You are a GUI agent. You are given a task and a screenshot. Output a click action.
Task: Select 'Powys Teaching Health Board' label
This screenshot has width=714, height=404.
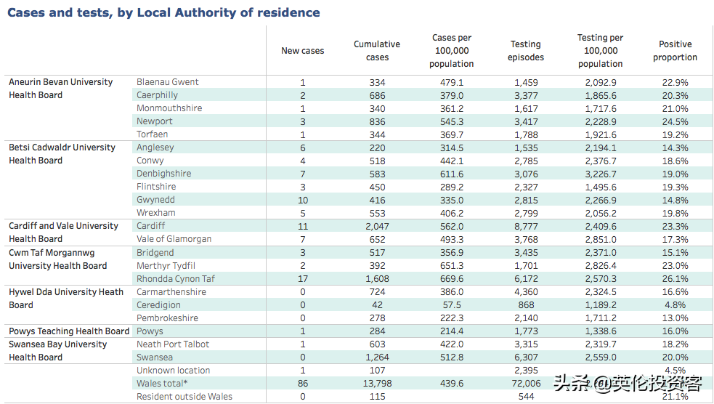[x=69, y=331]
